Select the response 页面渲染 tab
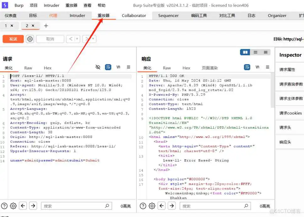This screenshot has width=304, height=217. [210, 68]
